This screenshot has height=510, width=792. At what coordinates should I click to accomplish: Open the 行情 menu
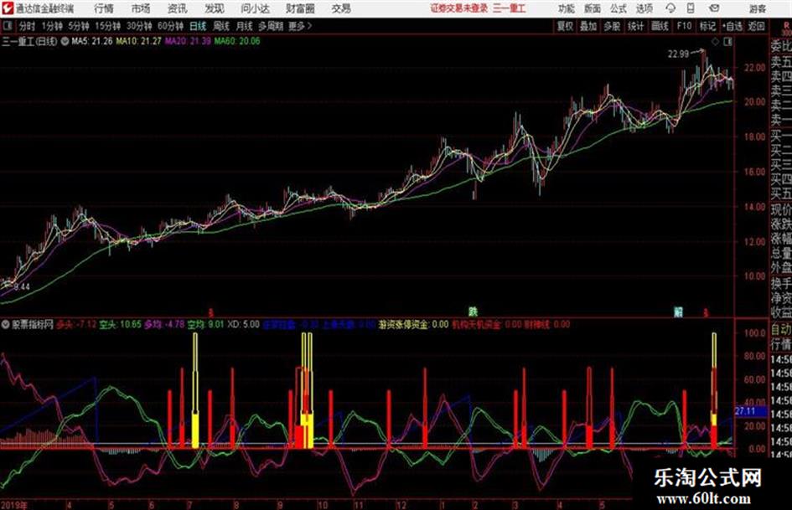pyautogui.click(x=104, y=8)
